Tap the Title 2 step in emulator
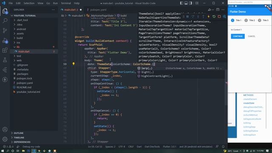Screen dimensions: 272x153 pos(250,20)
